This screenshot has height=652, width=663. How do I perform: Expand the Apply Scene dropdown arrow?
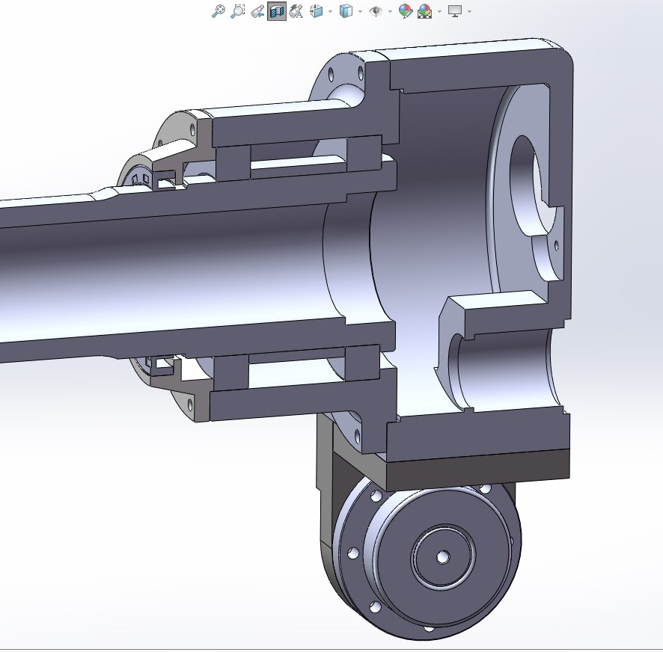(439, 11)
